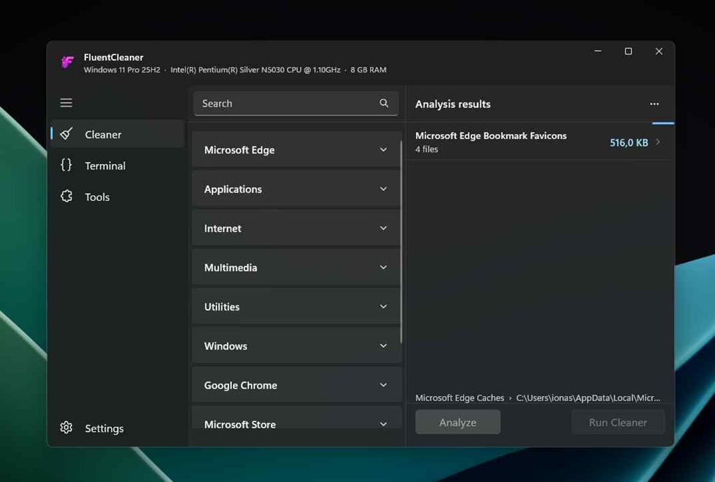This screenshot has height=482, width=715.
Task: Click the '4 files' count text
Action: coord(427,149)
